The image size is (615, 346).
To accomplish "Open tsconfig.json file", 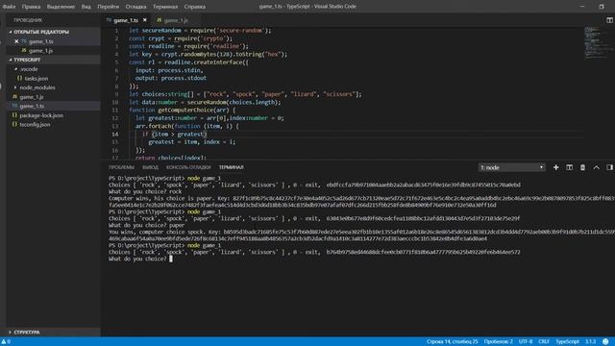I will (53, 124).
